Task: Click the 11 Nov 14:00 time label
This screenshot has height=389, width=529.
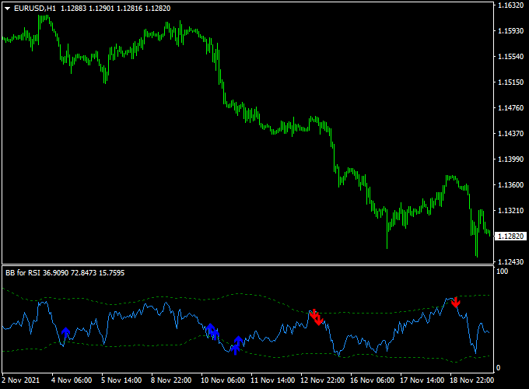Action: 272,380
